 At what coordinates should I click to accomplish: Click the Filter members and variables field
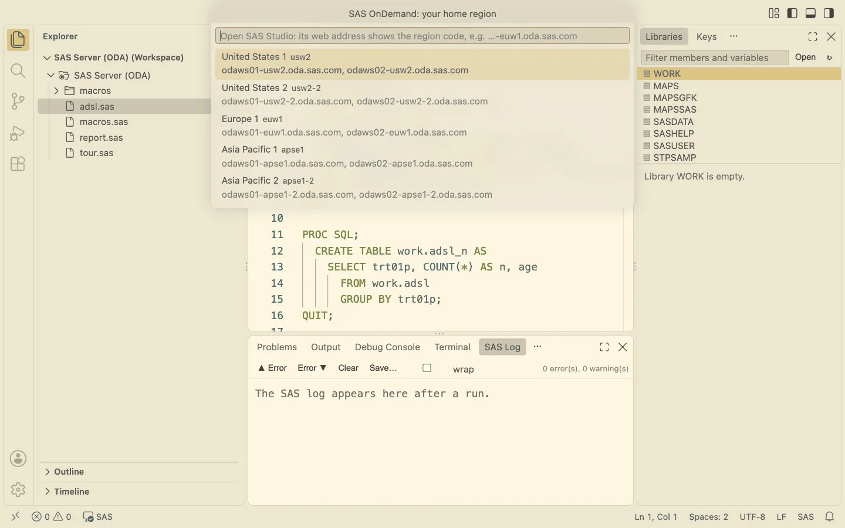(x=715, y=57)
